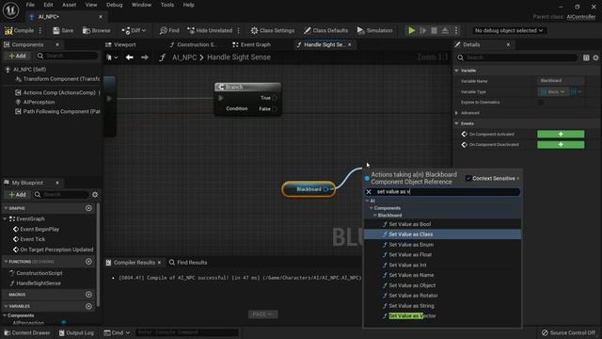
Task: Navigate forward with the right arrow
Action: 144,57
